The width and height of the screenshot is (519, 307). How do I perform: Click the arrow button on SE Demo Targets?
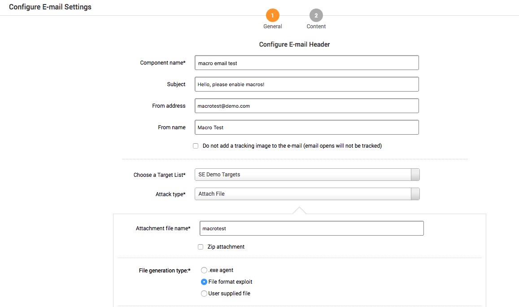[x=415, y=175]
